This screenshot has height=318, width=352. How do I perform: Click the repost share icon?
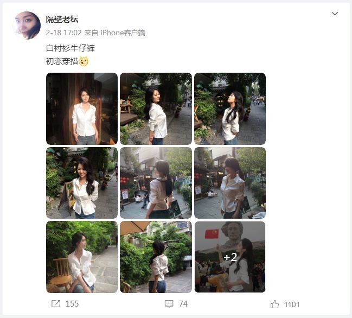(x=56, y=304)
